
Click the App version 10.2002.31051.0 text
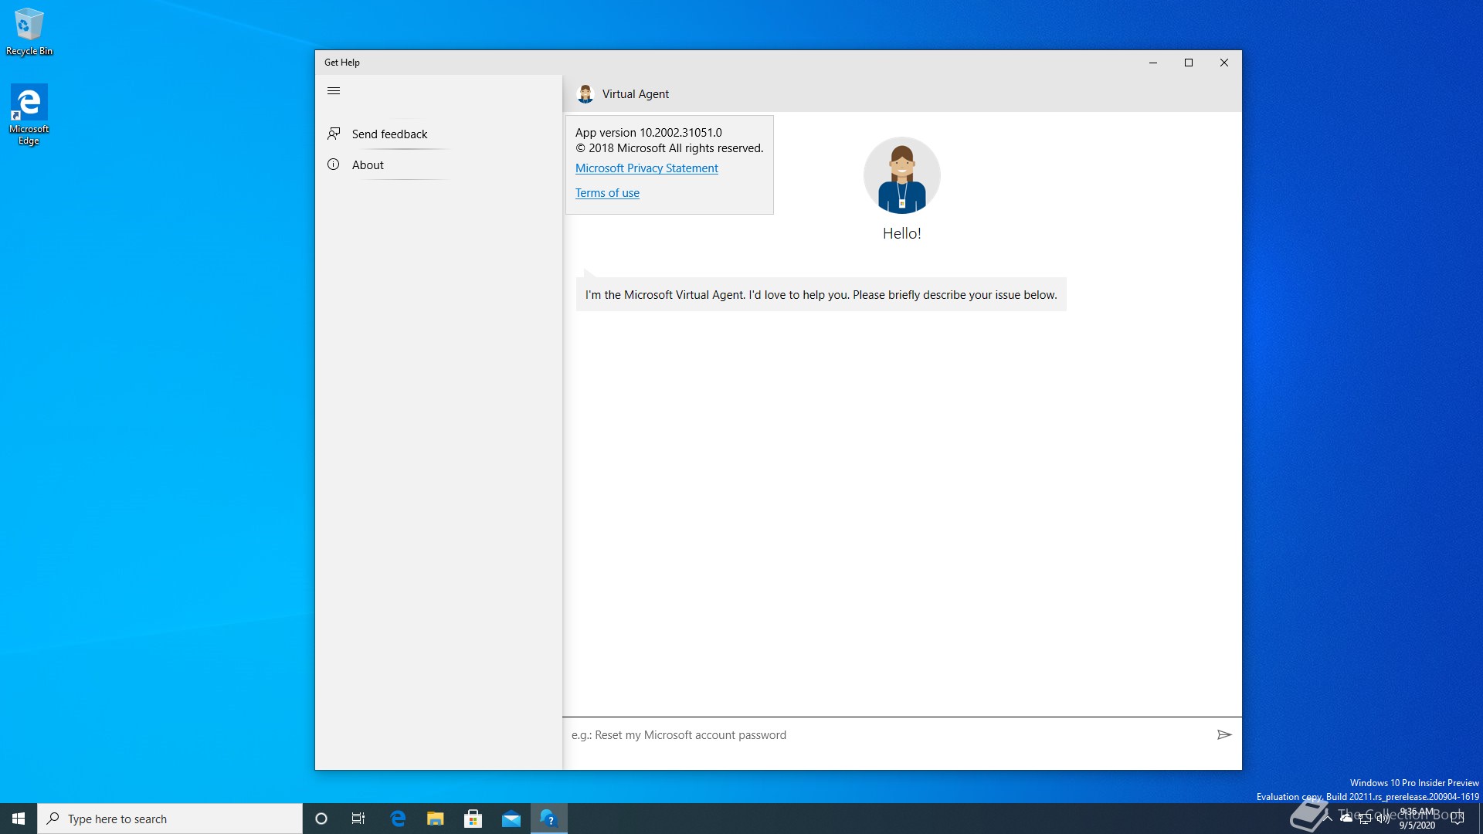coord(649,133)
